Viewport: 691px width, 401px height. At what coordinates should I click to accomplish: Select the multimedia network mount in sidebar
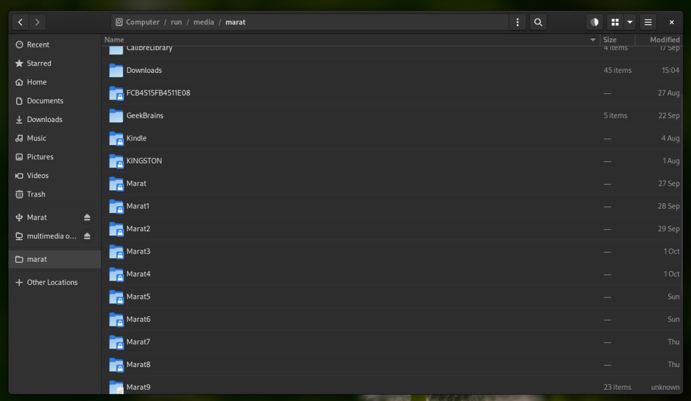[44, 236]
